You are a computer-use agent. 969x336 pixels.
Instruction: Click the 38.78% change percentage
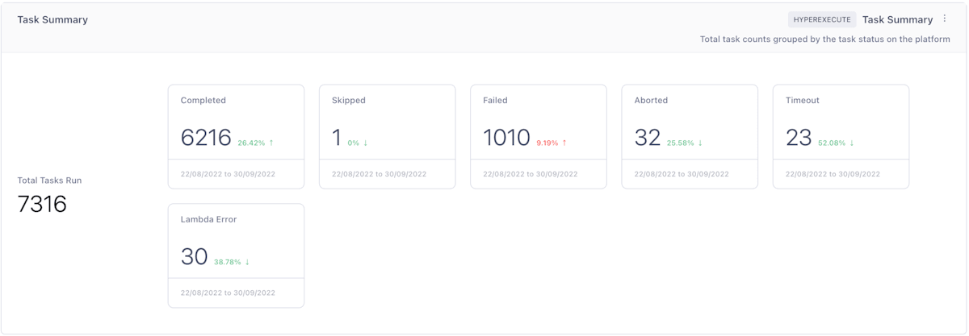(228, 262)
